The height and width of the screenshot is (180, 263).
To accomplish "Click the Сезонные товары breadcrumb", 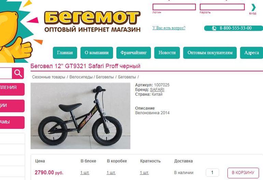I will click(x=49, y=77).
